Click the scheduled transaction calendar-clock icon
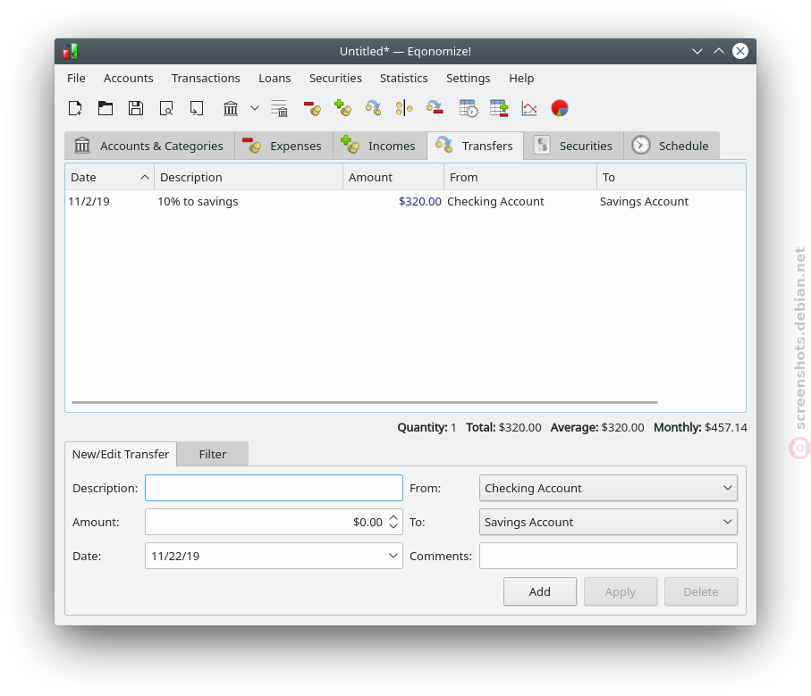This screenshot has height=696, width=811. [x=469, y=108]
